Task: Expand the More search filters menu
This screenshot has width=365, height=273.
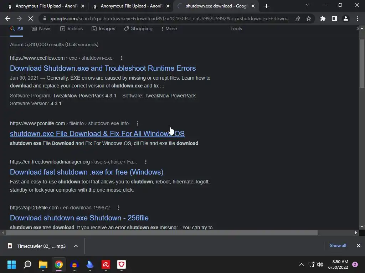Action: coord(169,29)
